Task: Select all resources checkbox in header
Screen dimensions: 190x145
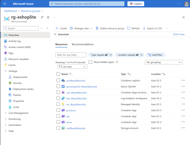Action: pyautogui.click(x=58, y=74)
